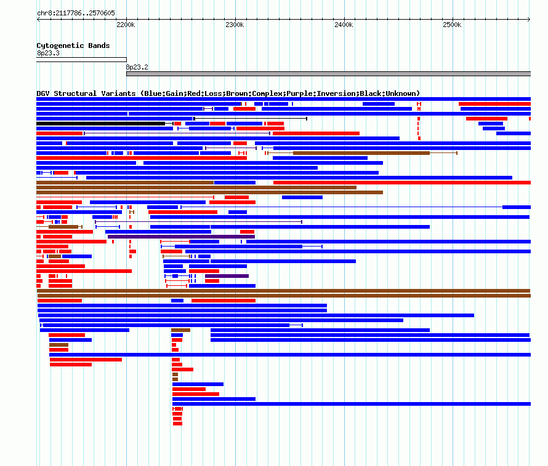Viewport: 548px width, 466px height.
Task: Click the 8p23.2 band label
Action: click(137, 67)
